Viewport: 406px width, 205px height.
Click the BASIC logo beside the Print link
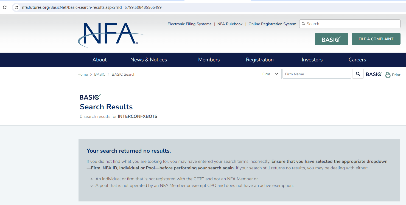pos(374,74)
